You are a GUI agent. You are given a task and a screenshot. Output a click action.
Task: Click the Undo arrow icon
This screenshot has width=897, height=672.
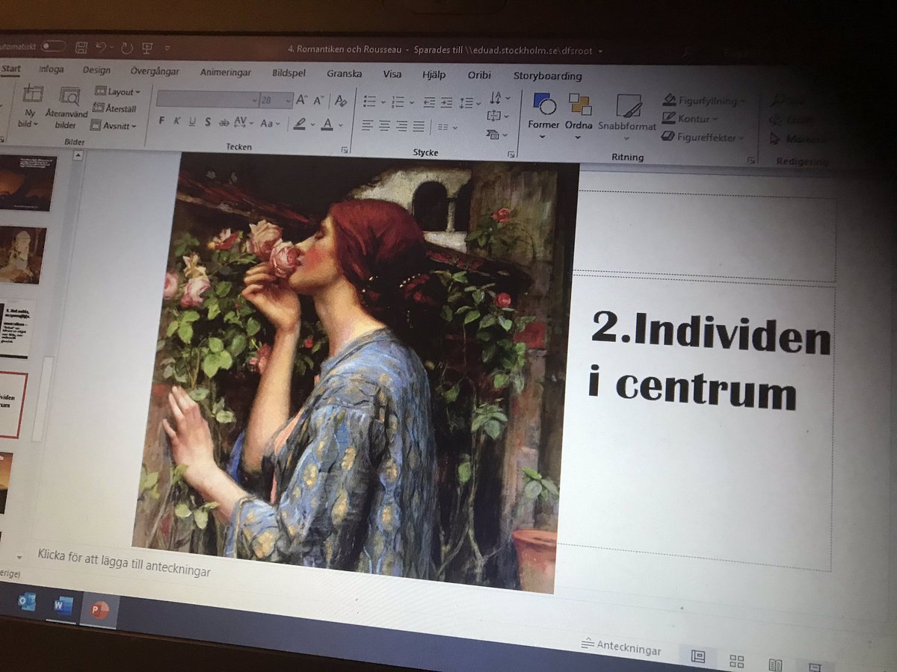[x=100, y=47]
